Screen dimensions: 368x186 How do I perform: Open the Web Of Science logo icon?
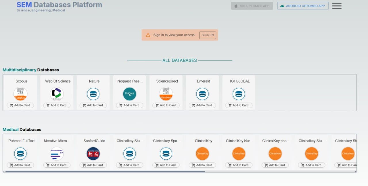(x=57, y=94)
